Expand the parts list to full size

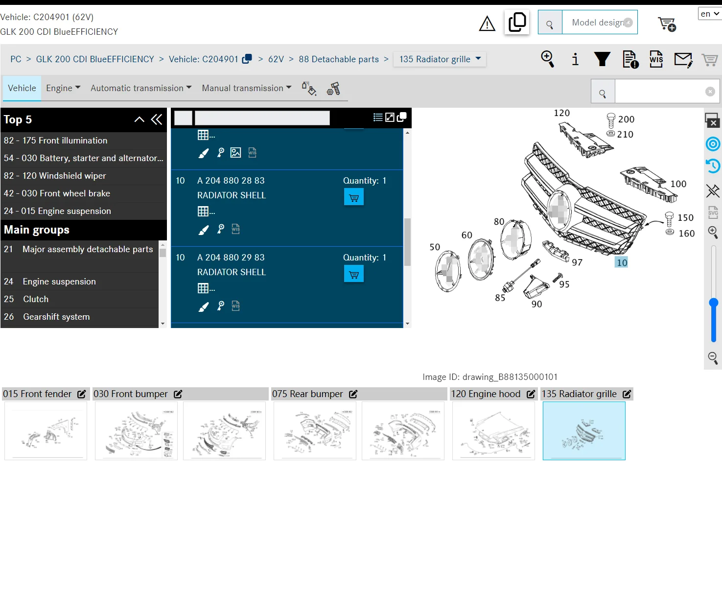(390, 117)
